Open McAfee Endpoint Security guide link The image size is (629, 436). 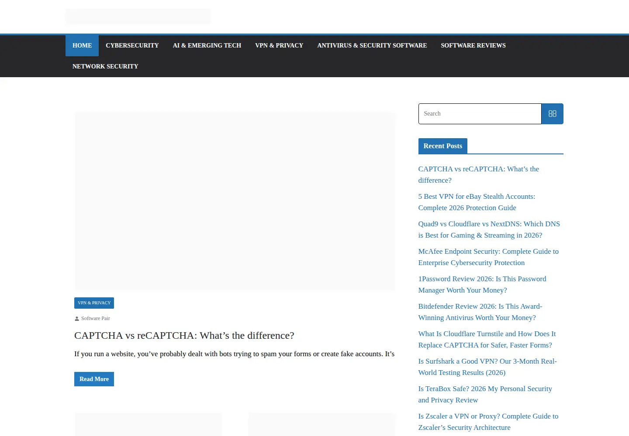pyautogui.click(x=488, y=257)
